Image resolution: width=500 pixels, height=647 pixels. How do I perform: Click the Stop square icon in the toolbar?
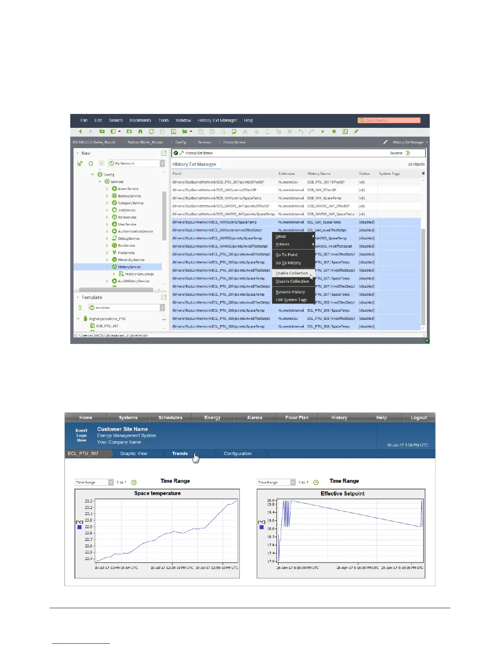point(334,132)
